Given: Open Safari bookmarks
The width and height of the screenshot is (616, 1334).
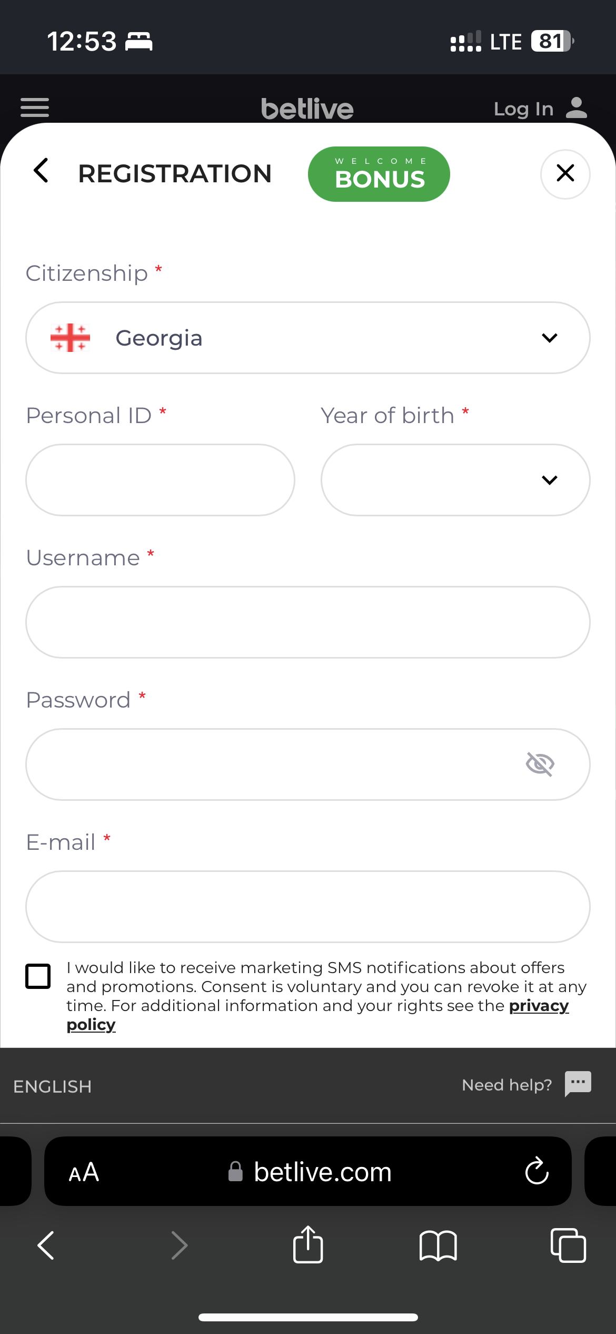Looking at the screenshot, I should pos(438,1245).
